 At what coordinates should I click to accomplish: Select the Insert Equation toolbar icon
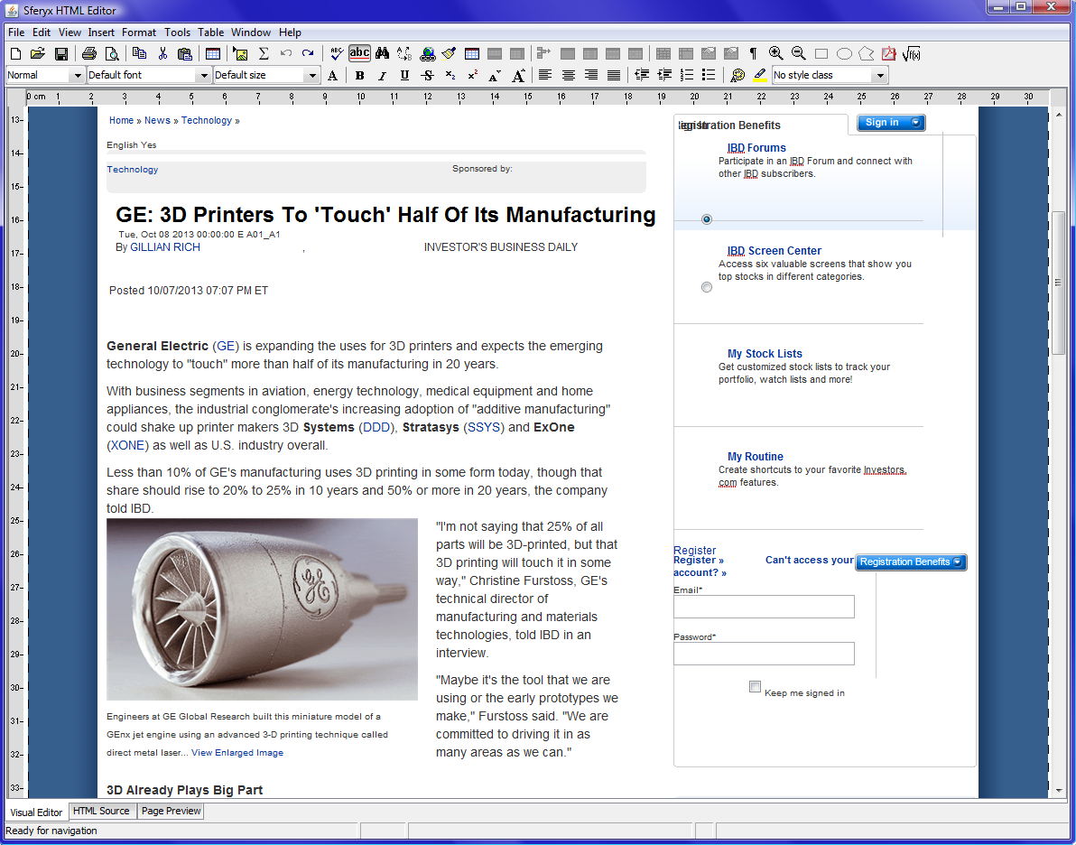click(x=912, y=53)
